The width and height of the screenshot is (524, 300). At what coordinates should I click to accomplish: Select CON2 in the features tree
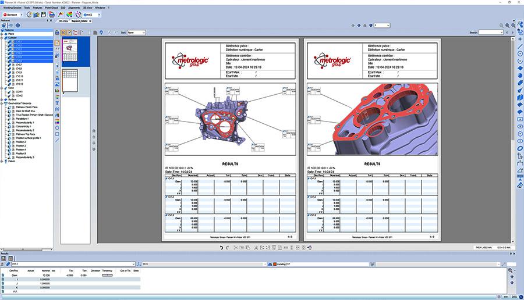click(19, 95)
